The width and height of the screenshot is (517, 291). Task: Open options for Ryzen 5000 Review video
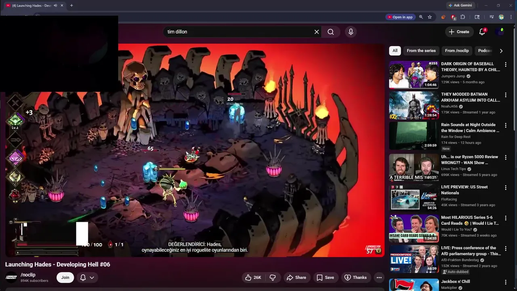pos(506,158)
